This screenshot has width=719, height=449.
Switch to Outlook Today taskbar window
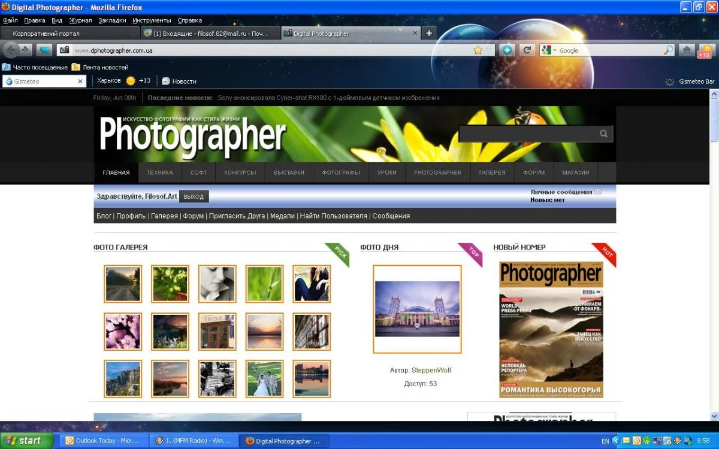pos(102,441)
